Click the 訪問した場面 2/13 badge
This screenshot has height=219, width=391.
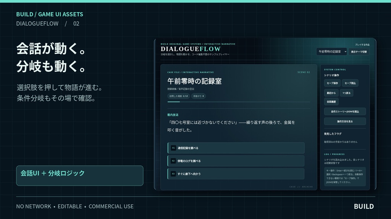pos(179,96)
